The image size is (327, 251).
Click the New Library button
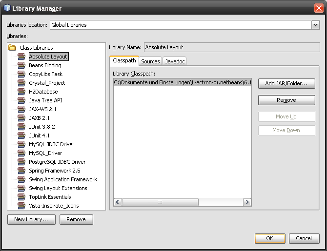[31, 219]
